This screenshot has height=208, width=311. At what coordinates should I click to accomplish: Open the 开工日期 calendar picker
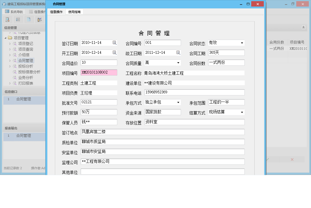click(114, 53)
